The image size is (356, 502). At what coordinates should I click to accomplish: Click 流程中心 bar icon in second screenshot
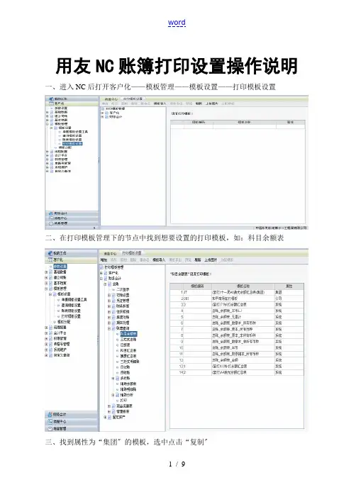coord(50,421)
